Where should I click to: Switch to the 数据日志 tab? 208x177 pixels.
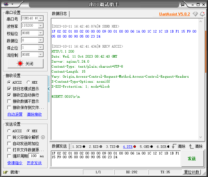coord(59,14)
